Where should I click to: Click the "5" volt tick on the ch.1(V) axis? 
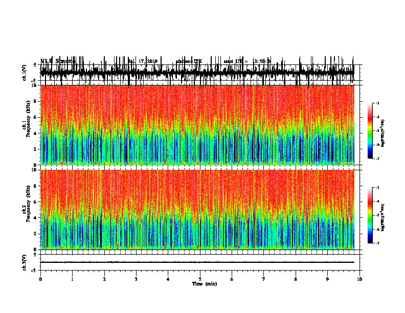coord(35,65)
